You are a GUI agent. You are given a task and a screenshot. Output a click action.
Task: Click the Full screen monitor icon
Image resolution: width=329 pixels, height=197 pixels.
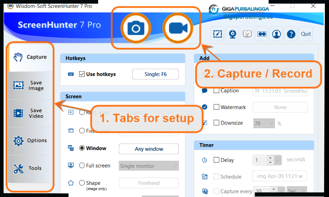point(71,165)
